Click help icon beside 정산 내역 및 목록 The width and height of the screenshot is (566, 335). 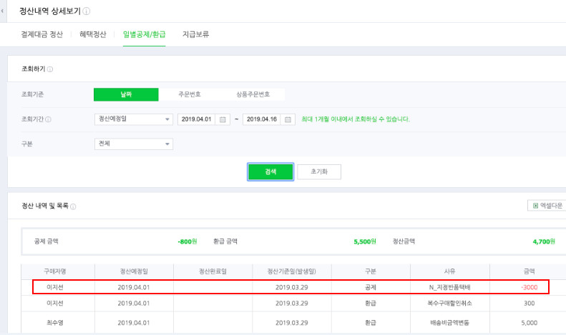[73, 206]
